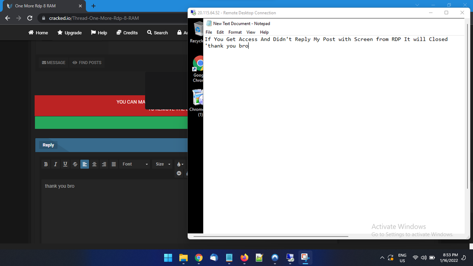
Task: Open Home in the forum navigation
Action: point(38,33)
